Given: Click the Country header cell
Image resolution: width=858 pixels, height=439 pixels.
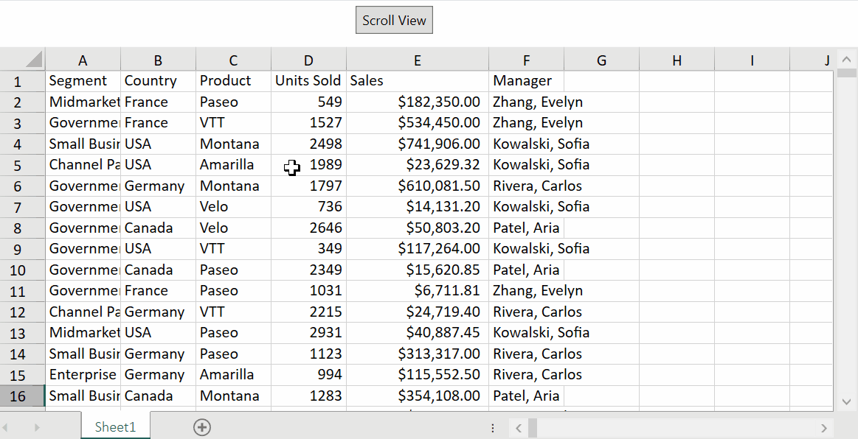Looking at the screenshot, I should (158, 81).
